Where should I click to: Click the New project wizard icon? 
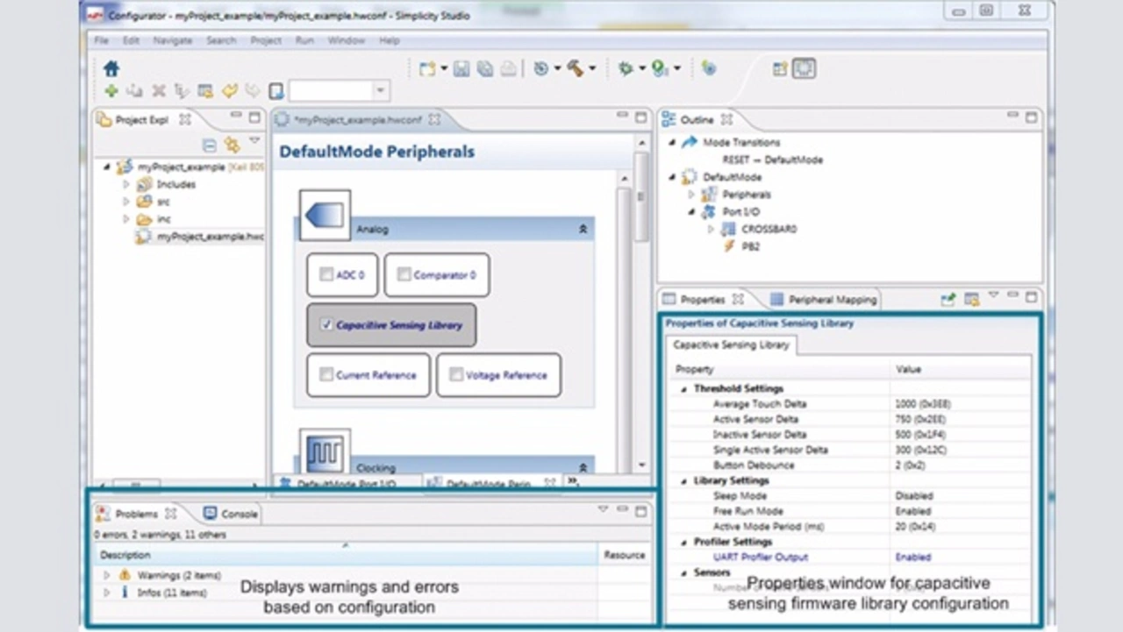(427, 69)
